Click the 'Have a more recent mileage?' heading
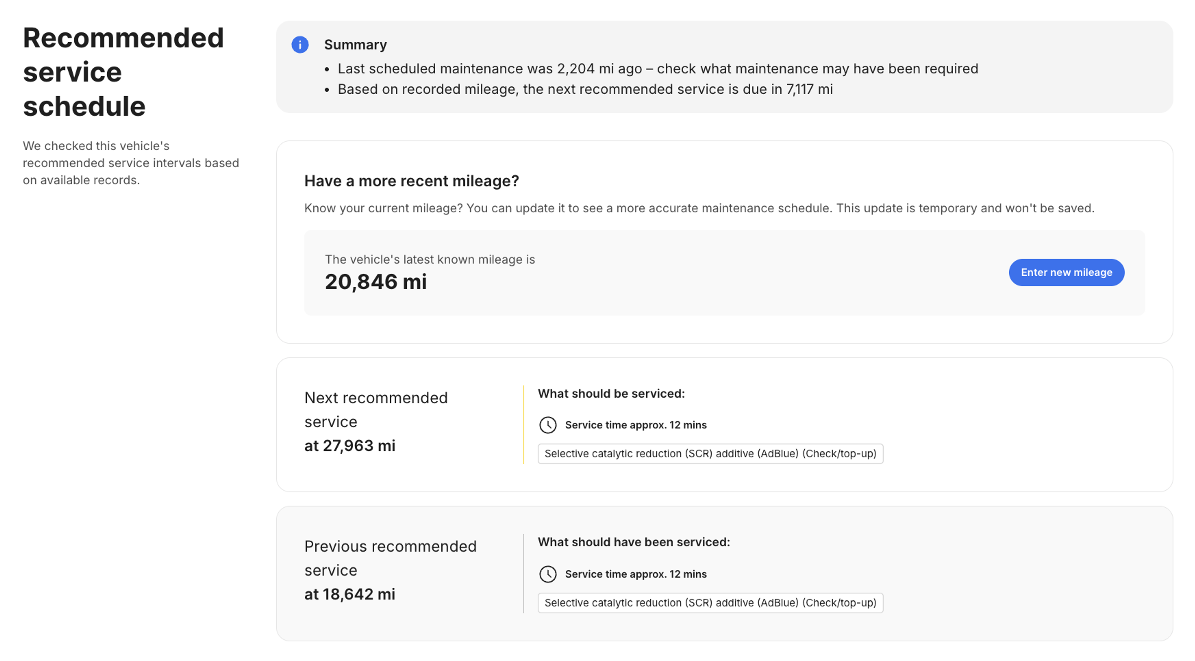 click(411, 181)
